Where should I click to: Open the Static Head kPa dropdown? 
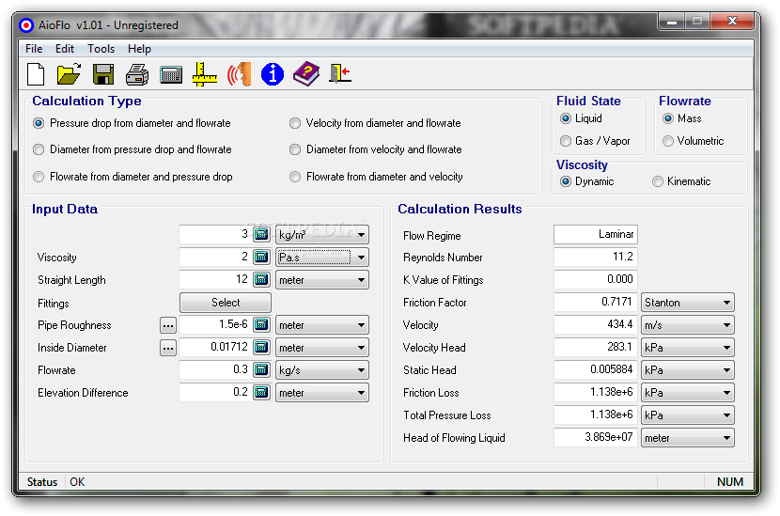tap(688, 369)
